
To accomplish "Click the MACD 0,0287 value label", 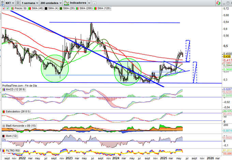I will [x=228, y=89].
